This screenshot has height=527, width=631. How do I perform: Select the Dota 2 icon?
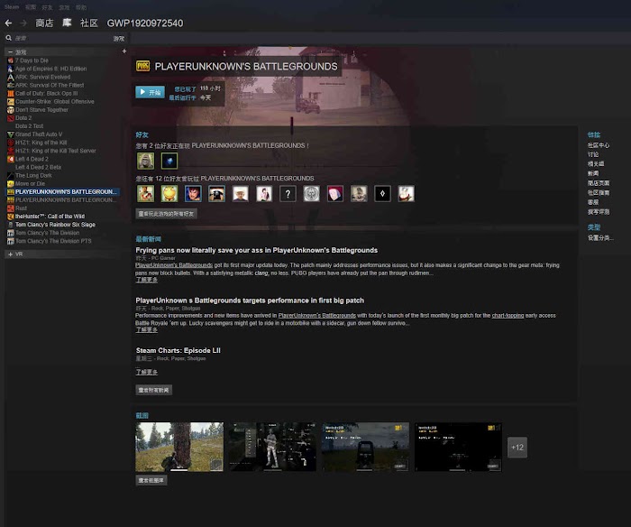click(x=11, y=118)
